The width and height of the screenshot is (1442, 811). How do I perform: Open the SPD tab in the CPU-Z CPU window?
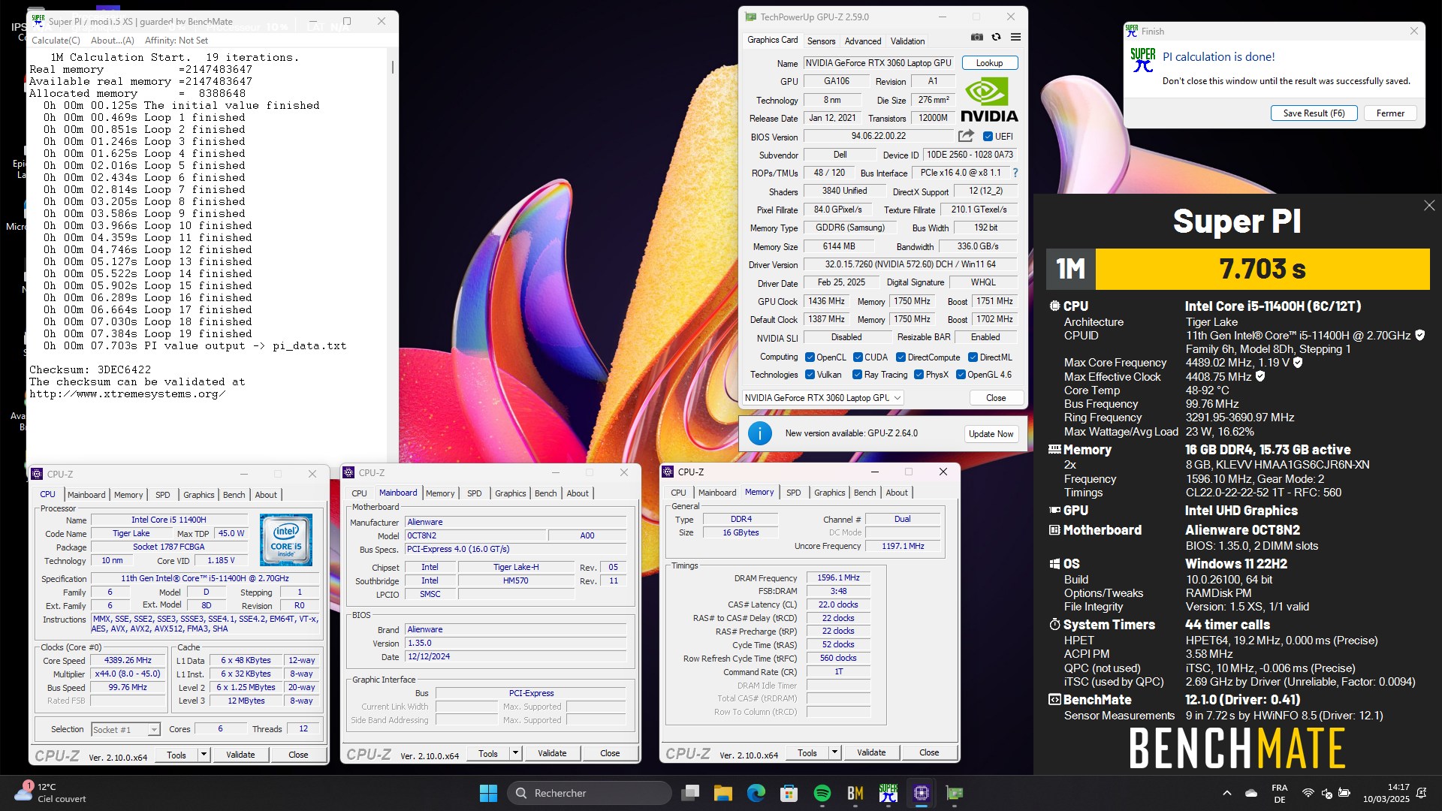163,495
